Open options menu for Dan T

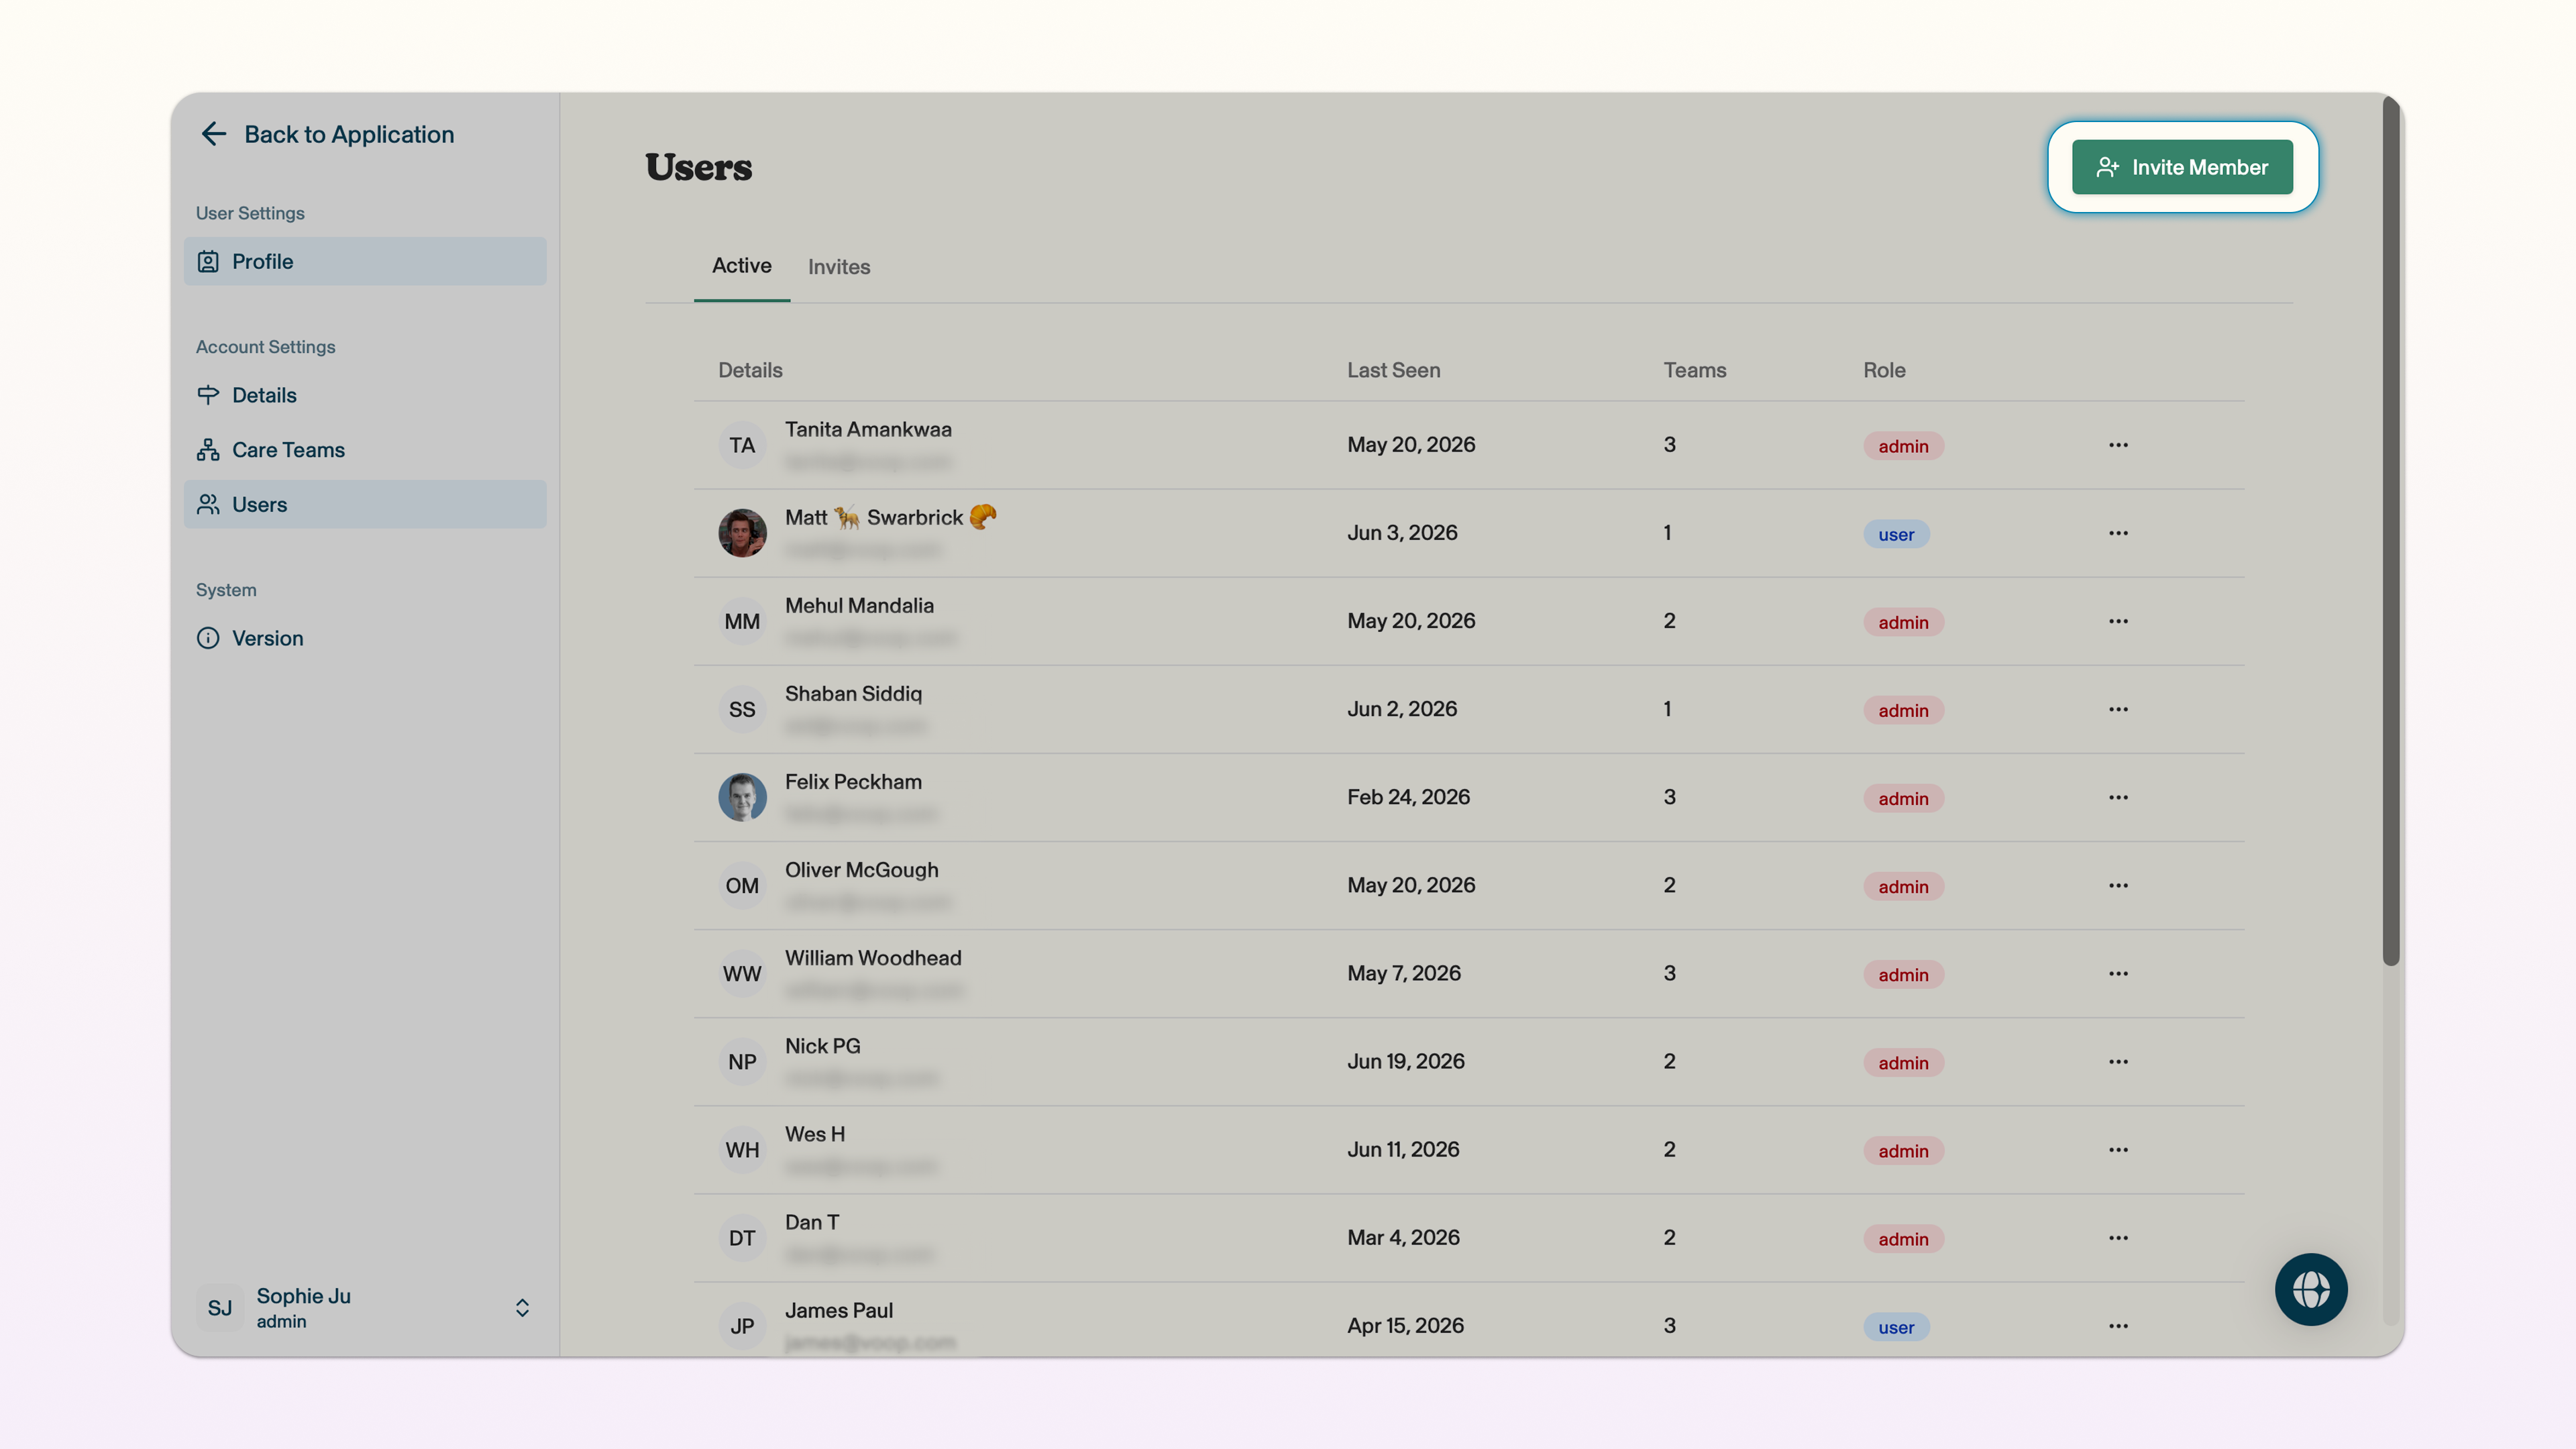click(x=2118, y=1237)
